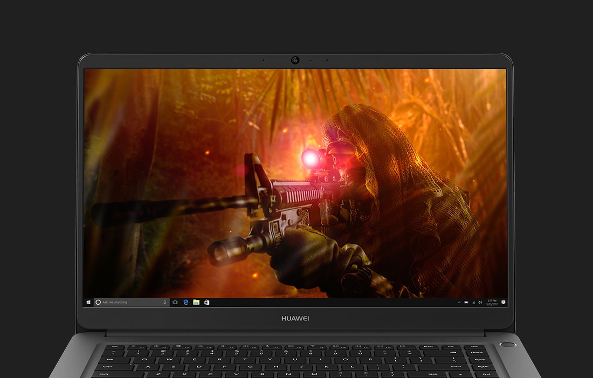Open the volume speaker control

click(480, 303)
